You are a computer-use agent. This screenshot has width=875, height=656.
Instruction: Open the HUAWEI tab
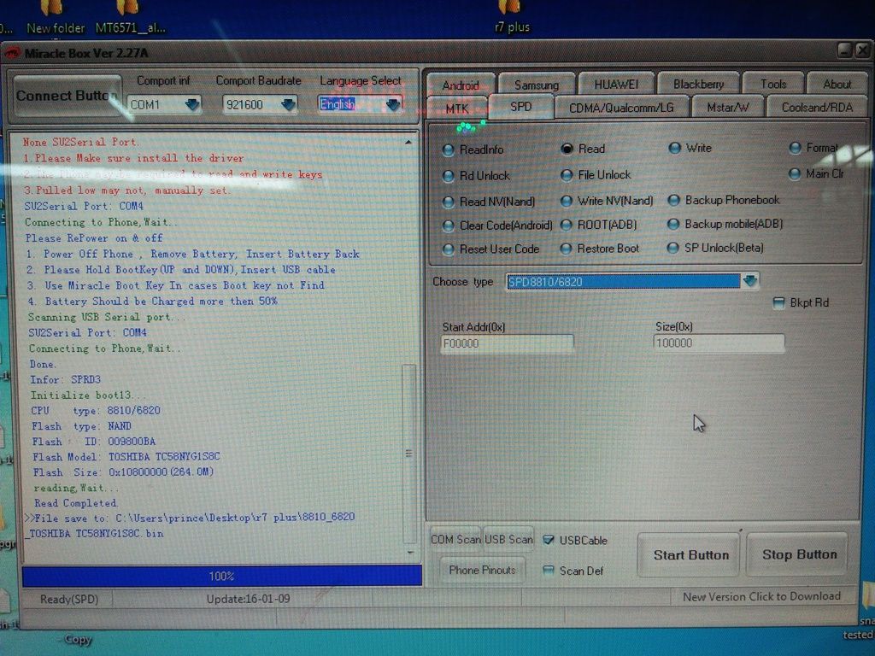coord(615,85)
